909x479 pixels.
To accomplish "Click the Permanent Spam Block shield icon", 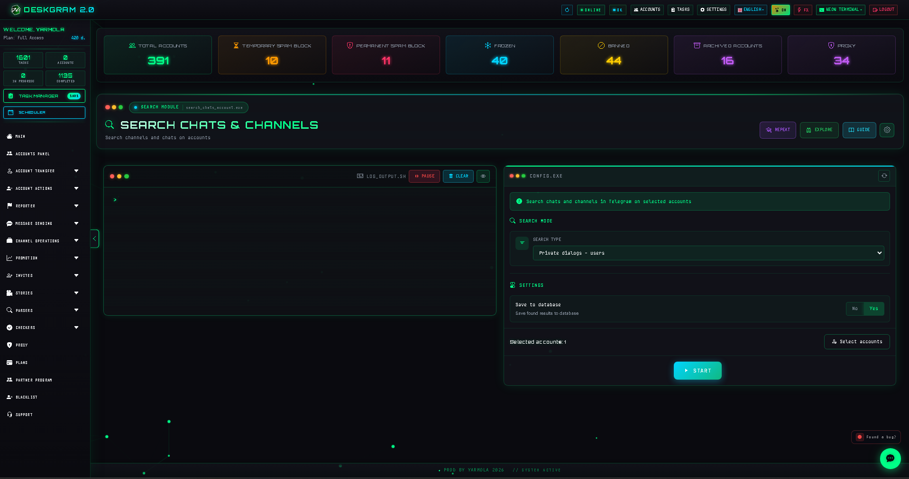I will 350,45.
